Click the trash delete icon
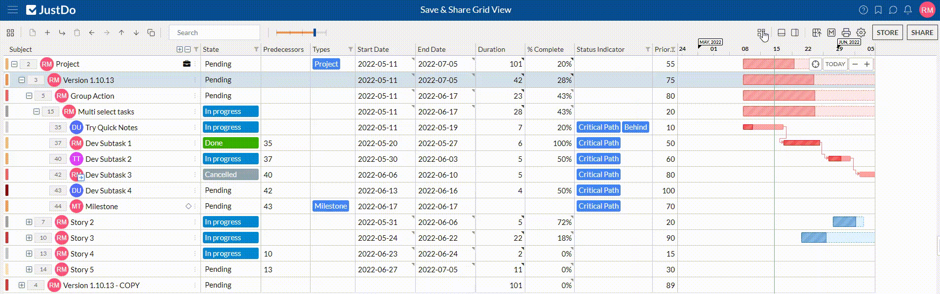Screen dimensions: 940x294 77,33
